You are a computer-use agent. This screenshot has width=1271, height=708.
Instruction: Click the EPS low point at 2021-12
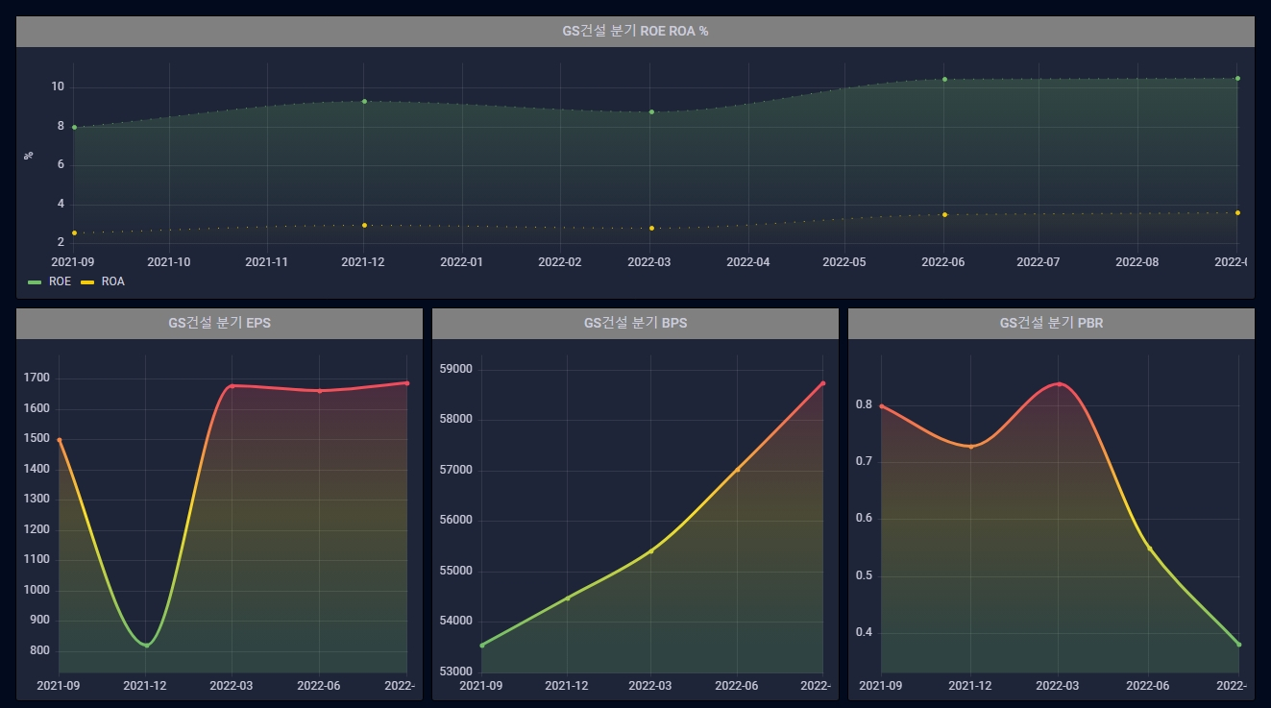[146, 645]
